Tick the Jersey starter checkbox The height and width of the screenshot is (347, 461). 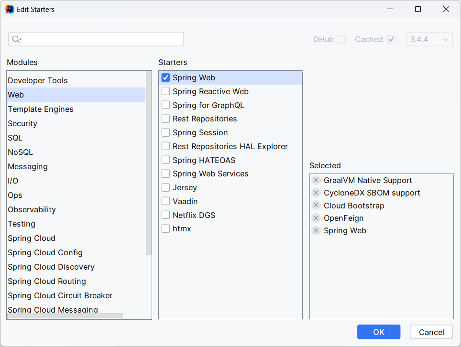pos(166,187)
